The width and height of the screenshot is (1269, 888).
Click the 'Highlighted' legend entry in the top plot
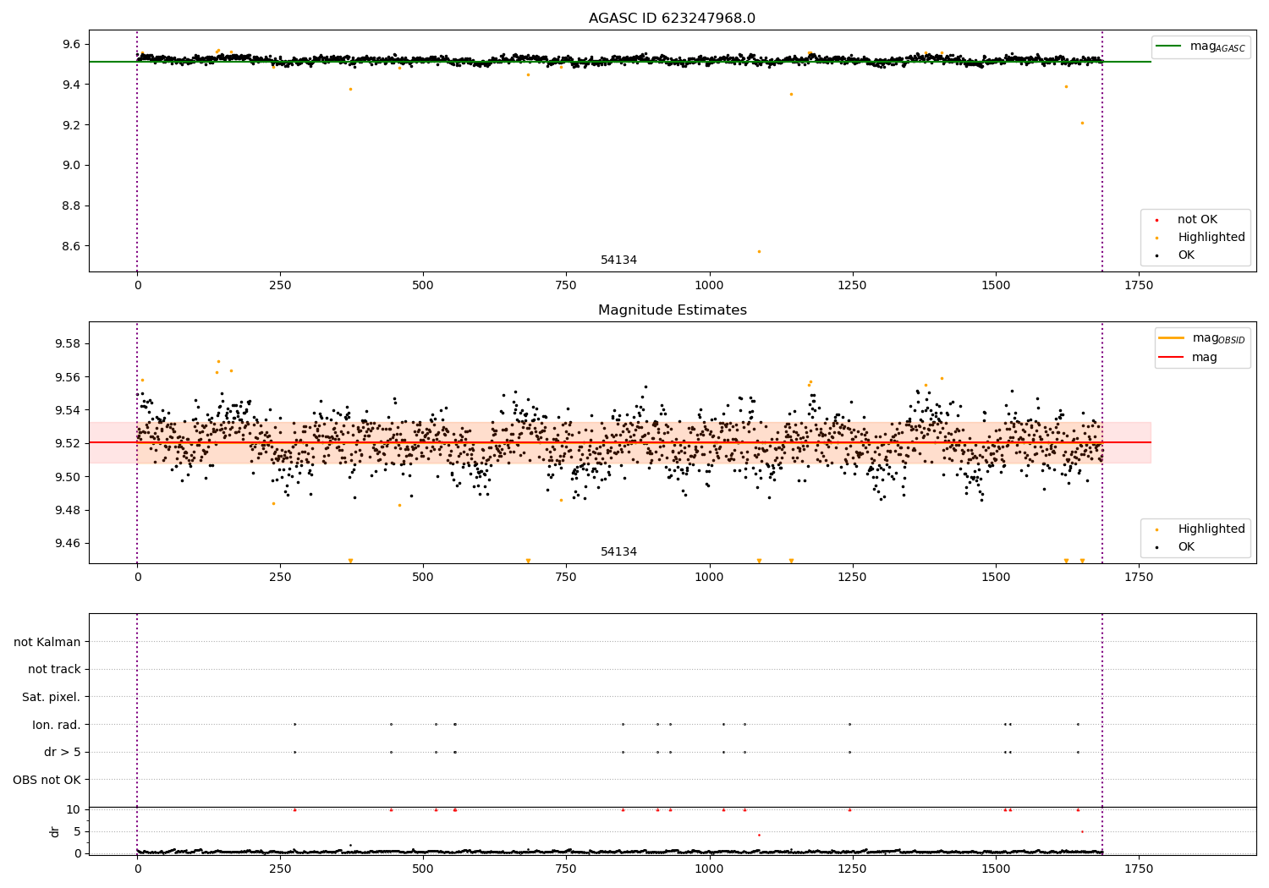pos(1211,238)
